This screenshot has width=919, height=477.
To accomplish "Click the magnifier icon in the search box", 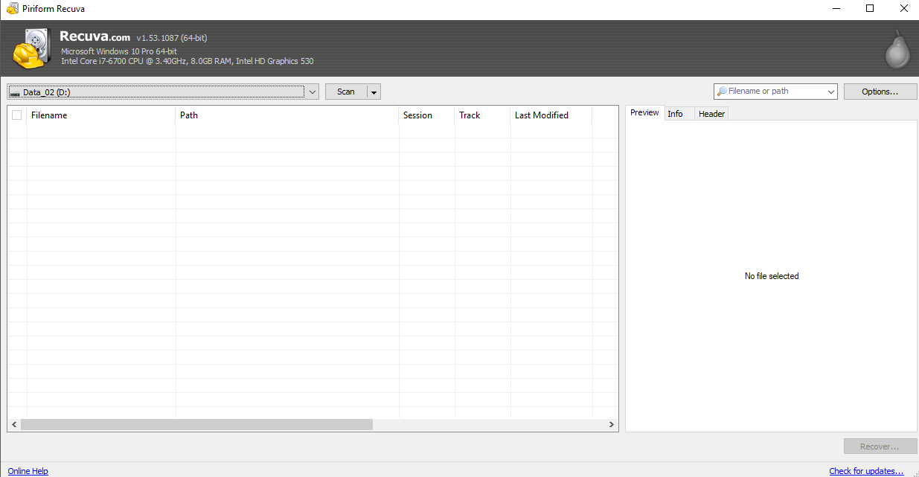I will pos(722,92).
